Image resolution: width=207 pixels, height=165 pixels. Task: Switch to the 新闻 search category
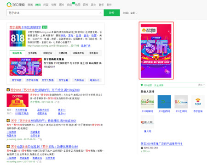pyautogui.click(x=30, y=5)
